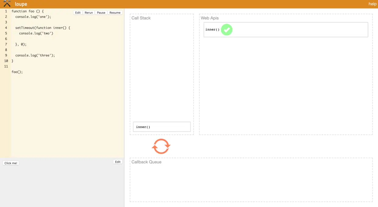Click the loupe title text
This screenshot has width=378, height=207.
tap(21, 4)
